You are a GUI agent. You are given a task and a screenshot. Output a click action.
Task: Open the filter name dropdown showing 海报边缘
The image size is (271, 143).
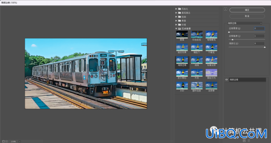(x=244, y=23)
